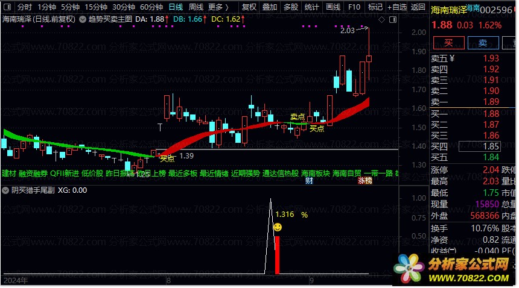Switch to the 分时 intraday chart tab
This screenshot has width=519, height=288.
pyautogui.click(x=25, y=7)
